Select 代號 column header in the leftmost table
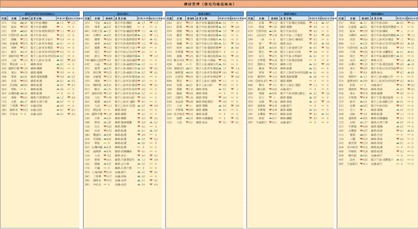Image resolution: width=418 pixels, height=229 pixels. (4, 19)
